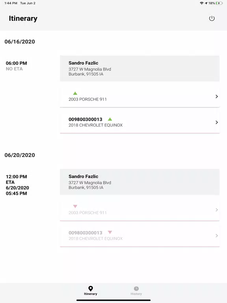Open chevron for 06/16 Chevrolet Equinox pickup

click(217, 122)
